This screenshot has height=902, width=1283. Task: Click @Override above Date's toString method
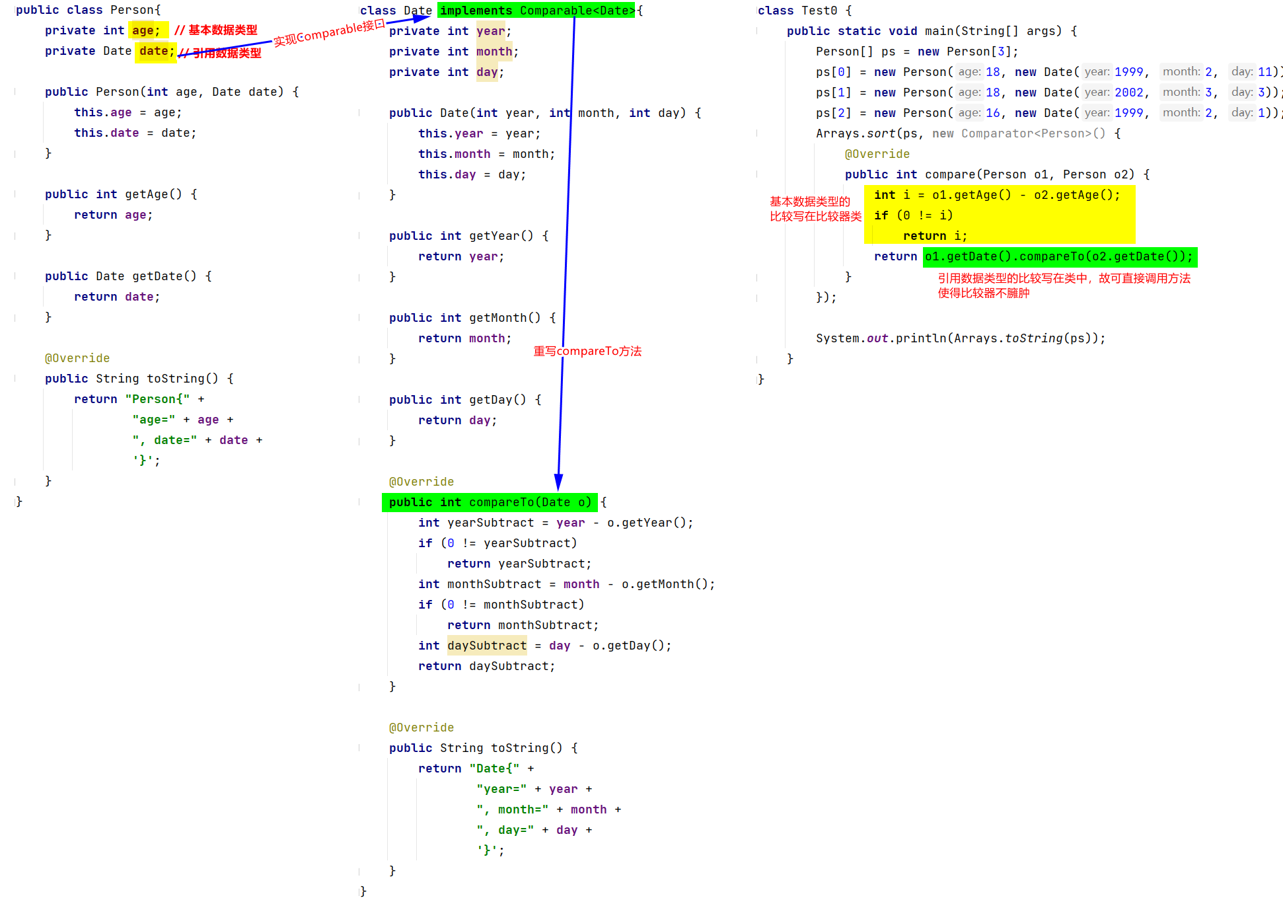(422, 728)
